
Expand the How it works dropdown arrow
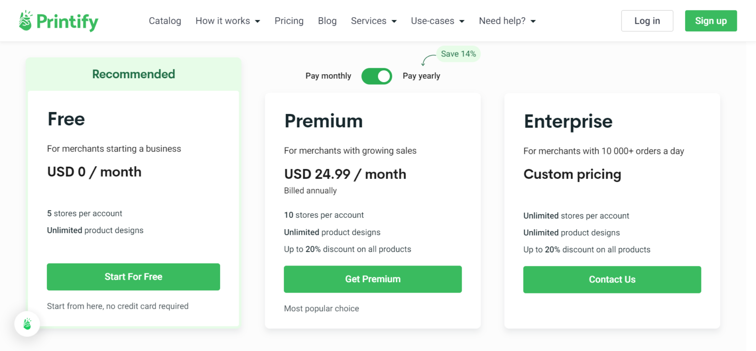[257, 21]
